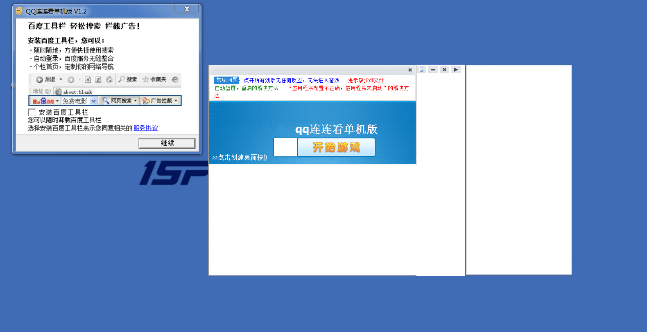This screenshot has height=332, width=647.
Task: Check the 安装百度工具栏 checkbox
Action: point(32,112)
